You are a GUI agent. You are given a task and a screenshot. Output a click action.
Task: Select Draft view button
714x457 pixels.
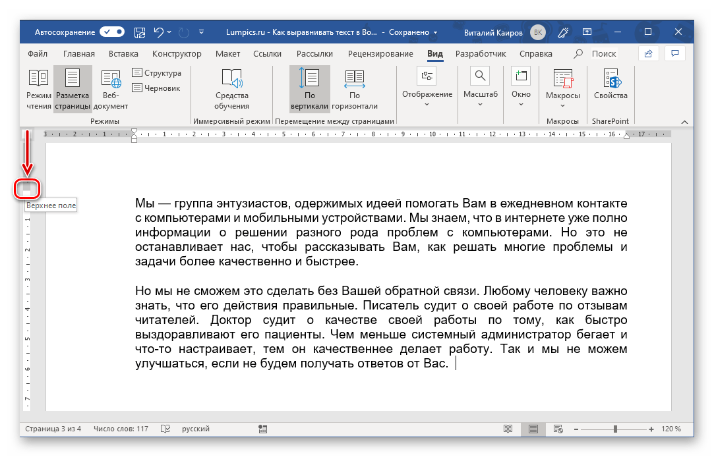157,88
